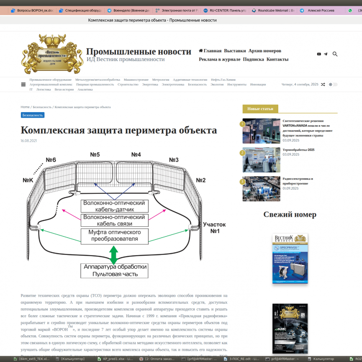Click the random article shuffle icon
The image size is (362, 362).
pos(323,85)
